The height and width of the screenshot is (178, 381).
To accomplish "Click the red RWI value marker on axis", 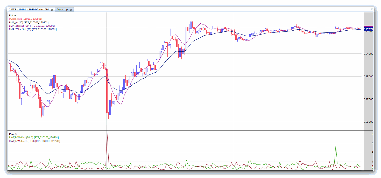I will (372, 166).
